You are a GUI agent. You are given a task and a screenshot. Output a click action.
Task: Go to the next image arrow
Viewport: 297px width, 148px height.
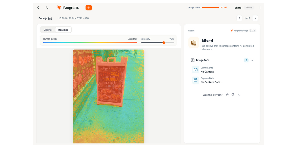tap(255, 18)
